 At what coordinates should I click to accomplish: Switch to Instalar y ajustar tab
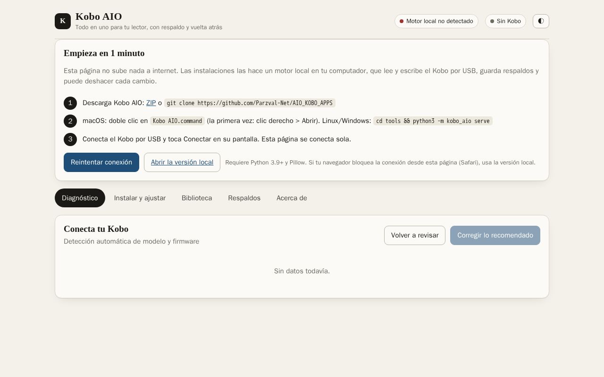(x=140, y=198)
